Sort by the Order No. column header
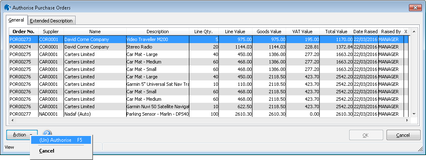The width and height of the screenshot is (426, 160). (24, 32)
